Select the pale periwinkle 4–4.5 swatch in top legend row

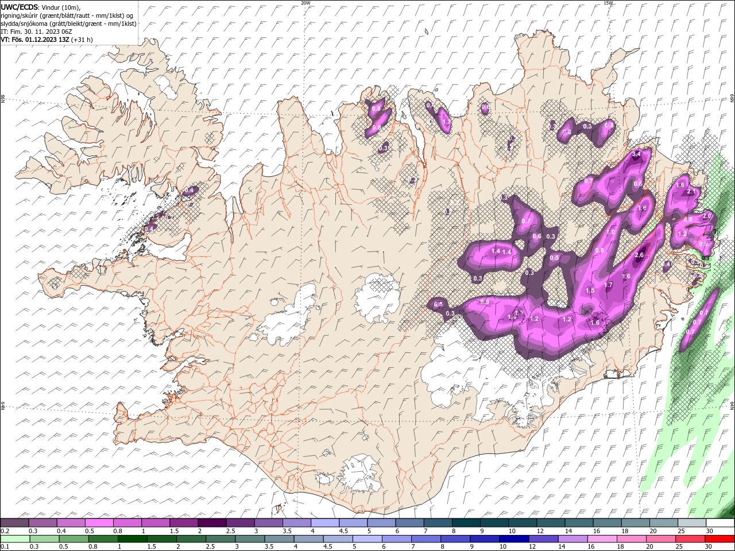(324, 523)
